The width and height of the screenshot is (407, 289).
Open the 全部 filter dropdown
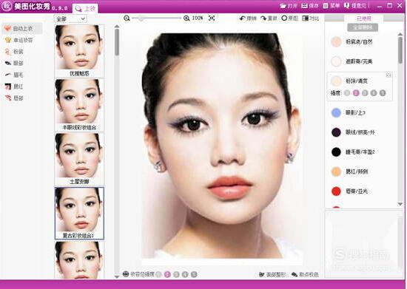coord(70,19)
